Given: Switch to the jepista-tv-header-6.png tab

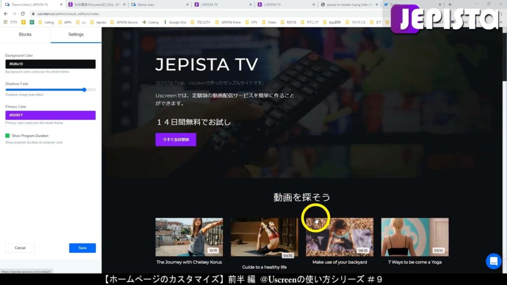Looking at the screenshot, I should tap(349, 4).
